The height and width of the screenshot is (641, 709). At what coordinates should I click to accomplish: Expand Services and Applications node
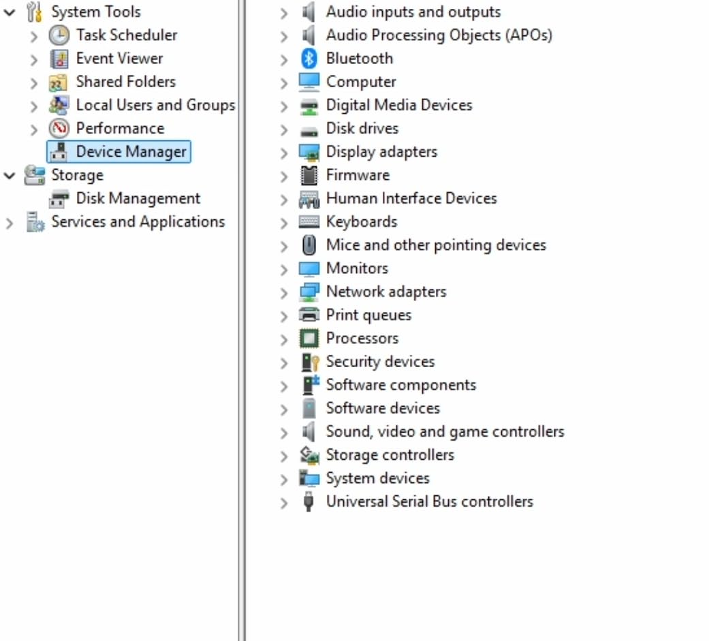pyautogui.click(x=10, y=223)
